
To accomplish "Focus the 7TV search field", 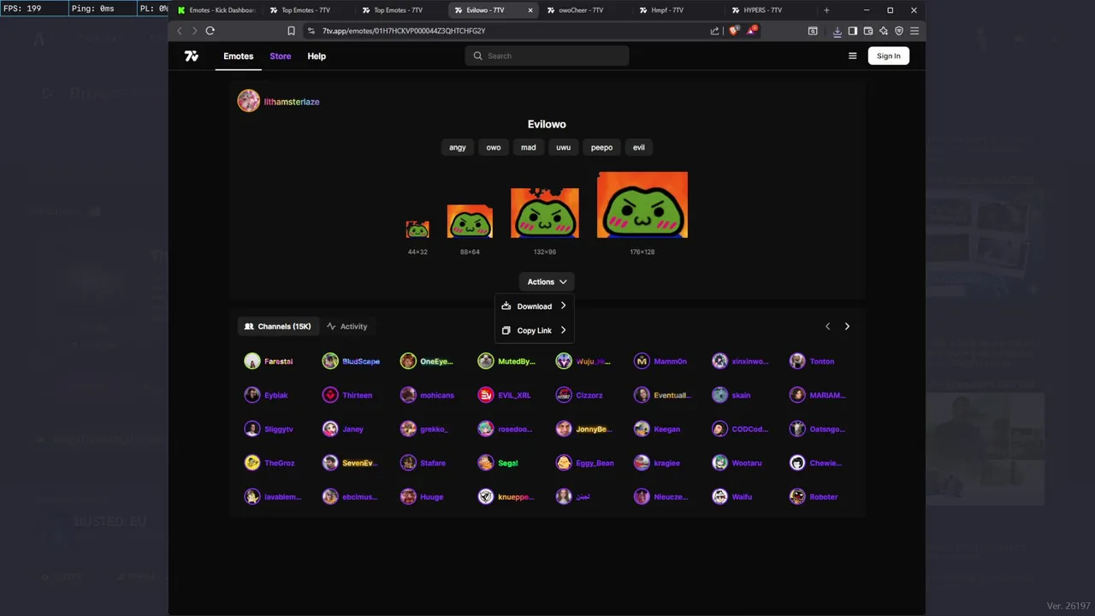I will tap(547, 56).
